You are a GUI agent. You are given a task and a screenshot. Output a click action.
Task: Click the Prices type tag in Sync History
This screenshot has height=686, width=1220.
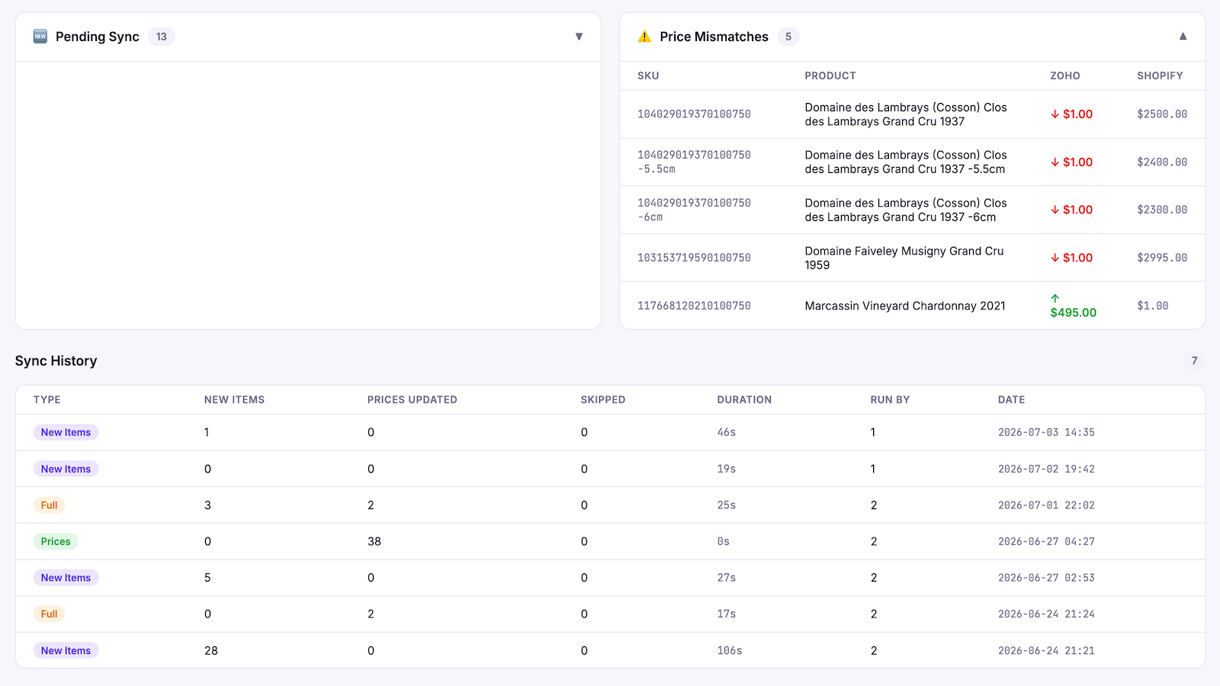56,541
